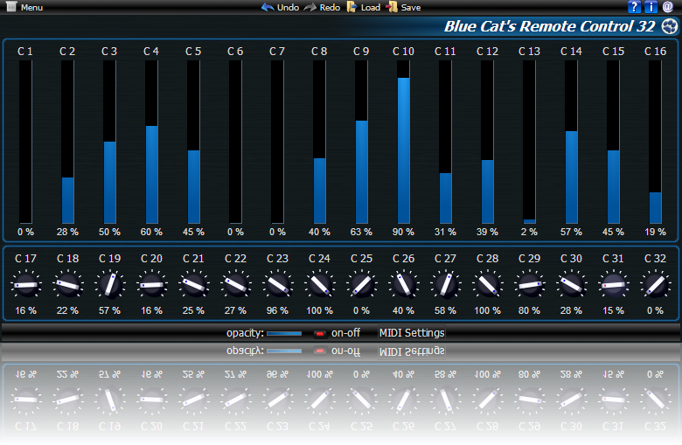Click the C 20 knob
Image resolution: width=682 pixels, height=445 pixels.
(x=152, y=284)
